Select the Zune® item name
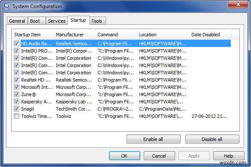251x167 pixels. point(28,94)
